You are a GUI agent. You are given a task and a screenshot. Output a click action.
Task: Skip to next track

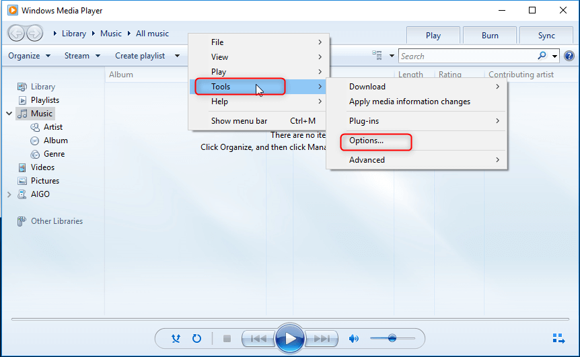click(322, 338)
